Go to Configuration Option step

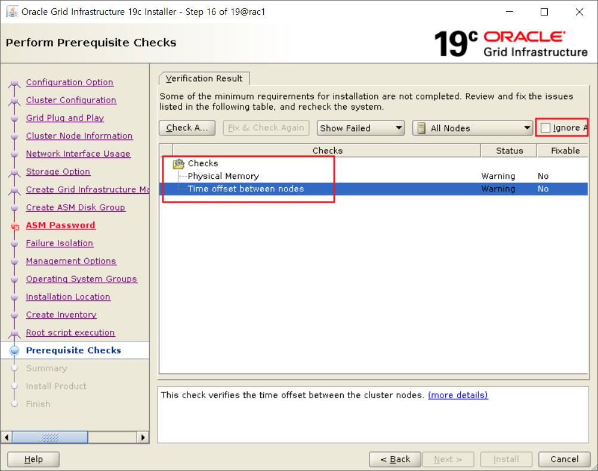pos(69,82)
